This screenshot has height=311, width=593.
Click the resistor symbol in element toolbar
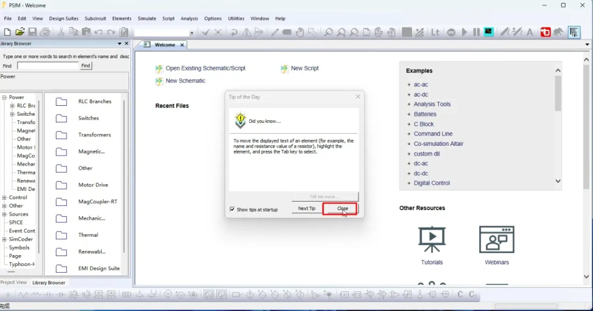tap(23, 295)
